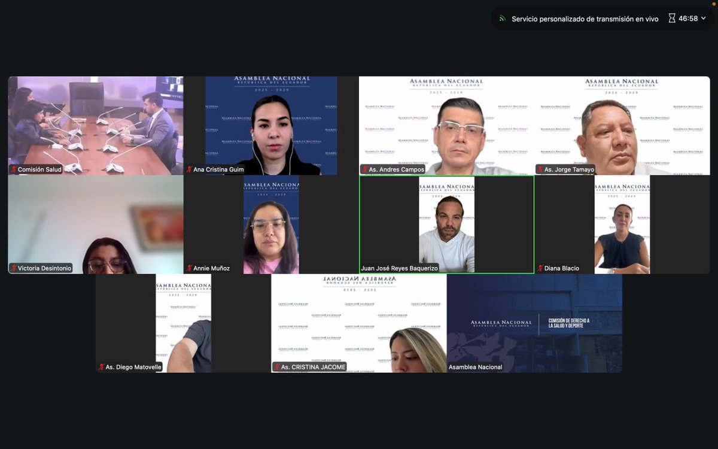Click the 'Ana Cristina Guim' name label
This screenshot has width=718, height=449.
[x=218, y=169]
